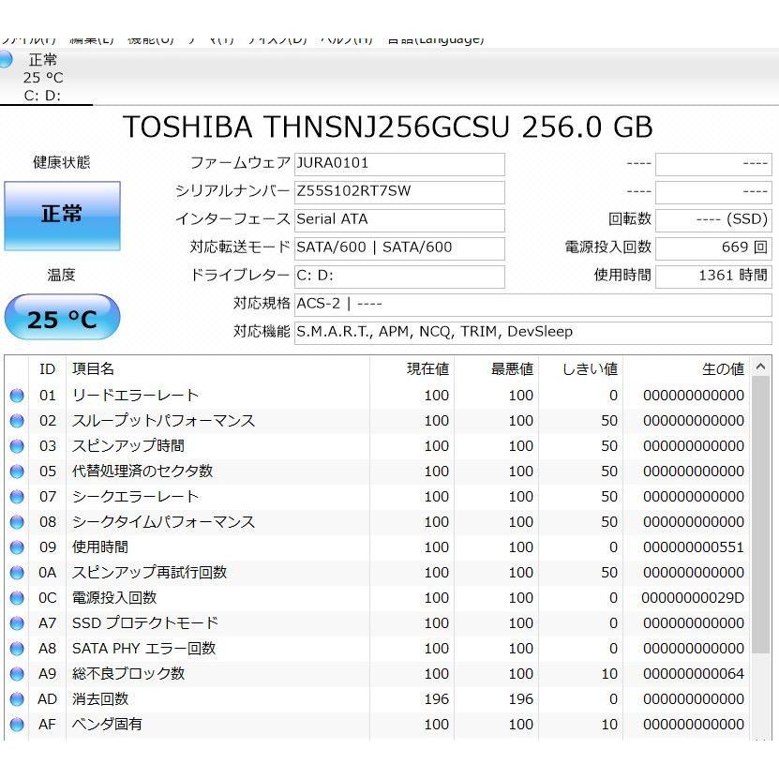Open the テーマ(T) menu

(208, 39)
